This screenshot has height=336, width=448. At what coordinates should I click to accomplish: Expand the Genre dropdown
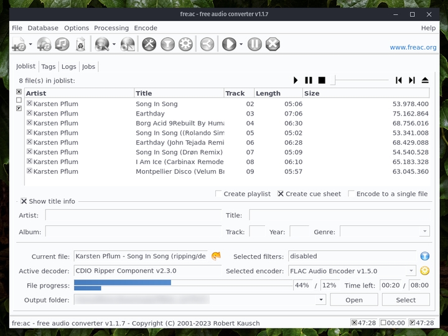coord(424,231)
